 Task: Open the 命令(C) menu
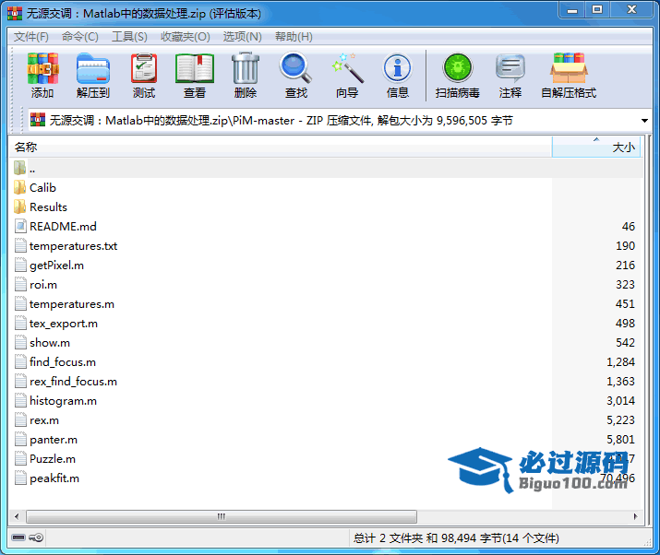[x=80, y=37]
